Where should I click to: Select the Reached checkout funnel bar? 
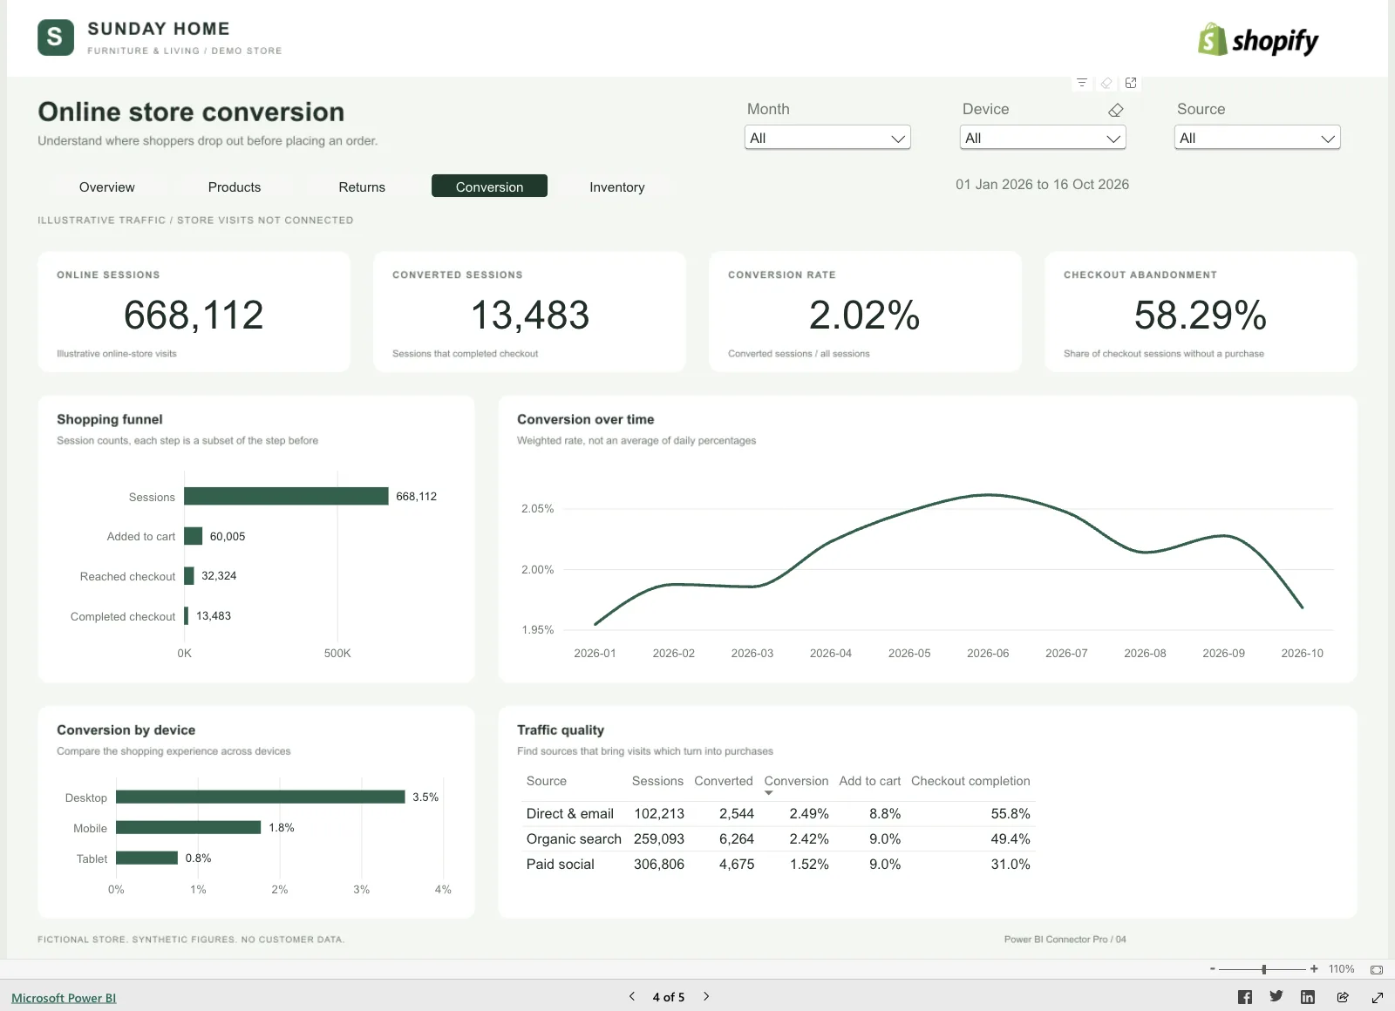tap(189, 576)
